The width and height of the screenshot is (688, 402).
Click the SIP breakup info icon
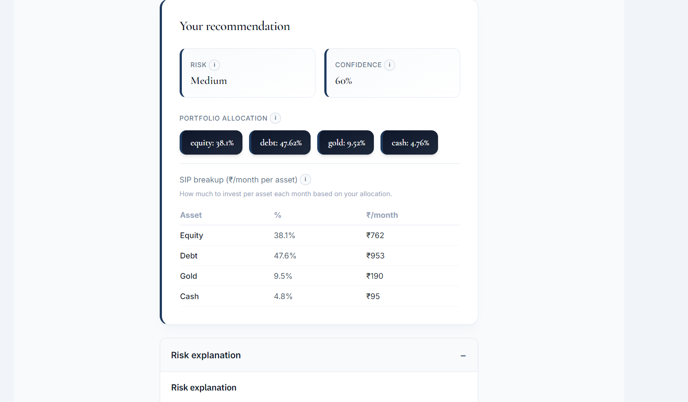[305, 180]
